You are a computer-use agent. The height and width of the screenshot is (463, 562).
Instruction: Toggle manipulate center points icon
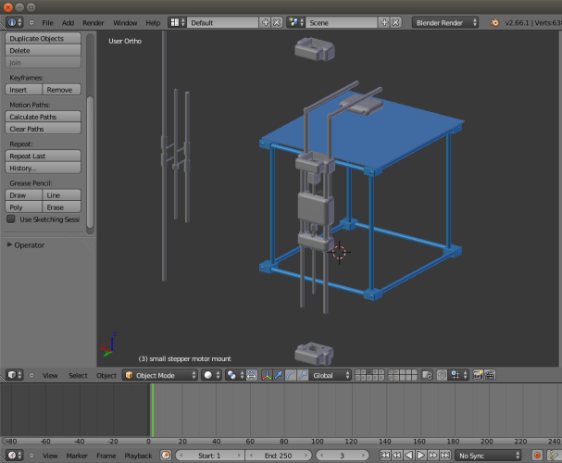pos(252,375)
